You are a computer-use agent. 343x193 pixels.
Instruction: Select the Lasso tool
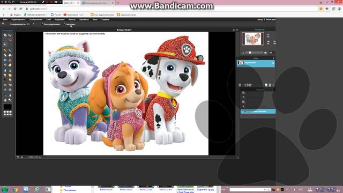(10, 40)
